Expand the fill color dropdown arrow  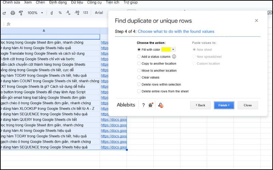click(x=173, y=50)
